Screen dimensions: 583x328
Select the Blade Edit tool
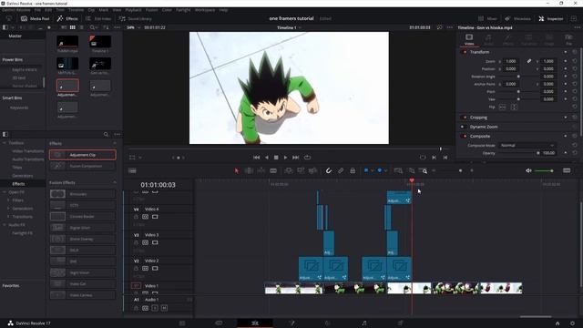[273, 170]
